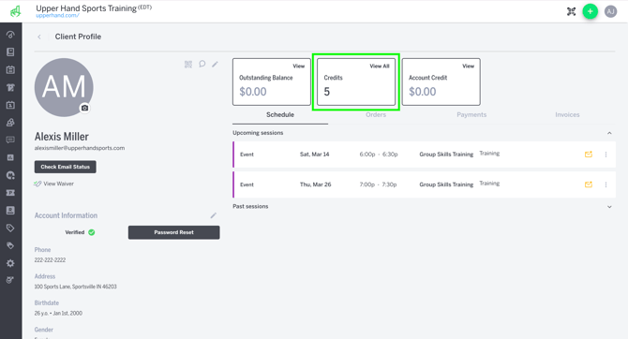Click the green plus quick-add button

point(590,11)
